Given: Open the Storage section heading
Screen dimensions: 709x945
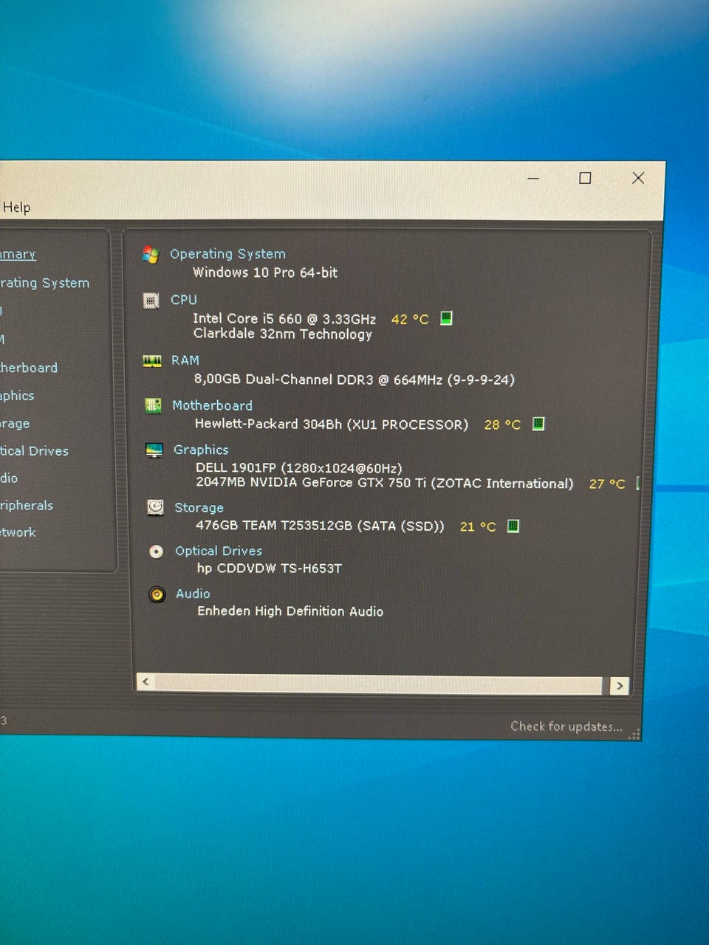Looking at the screenshot, I should tap(199, 507).
